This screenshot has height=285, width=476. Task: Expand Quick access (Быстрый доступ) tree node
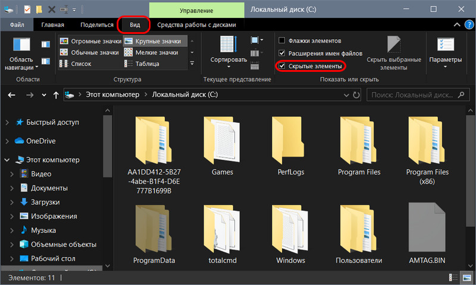7,122
